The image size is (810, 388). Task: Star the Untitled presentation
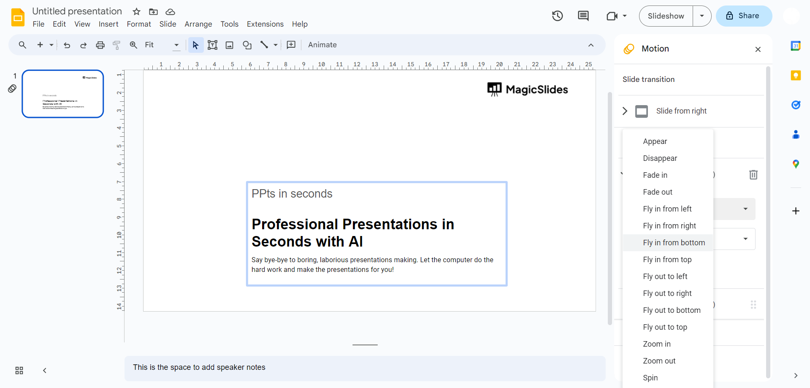(136, 11)
